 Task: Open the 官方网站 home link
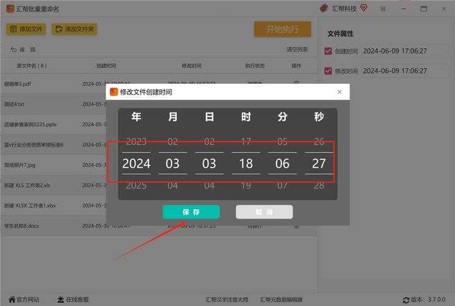(x=24, y=299)
